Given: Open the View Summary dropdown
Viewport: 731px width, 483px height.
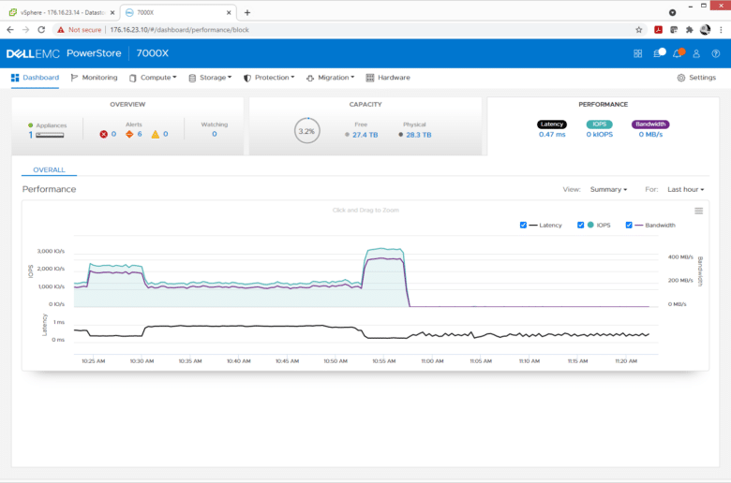Looking at the screenshot, I should 608,190.
